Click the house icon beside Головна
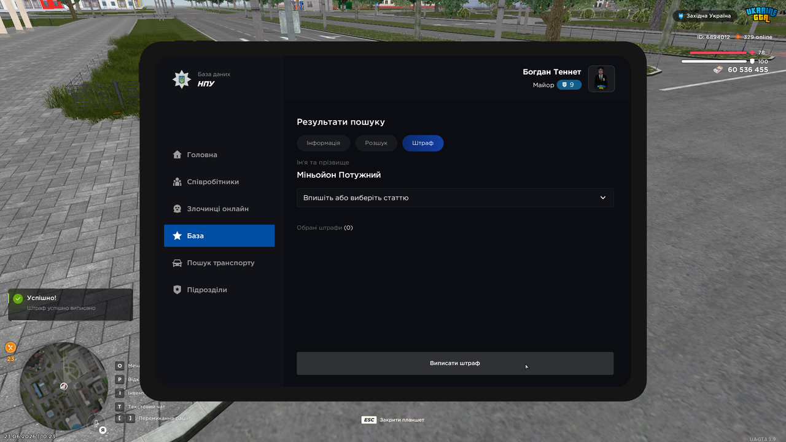 pyautogui.click(x=177, y=155)
